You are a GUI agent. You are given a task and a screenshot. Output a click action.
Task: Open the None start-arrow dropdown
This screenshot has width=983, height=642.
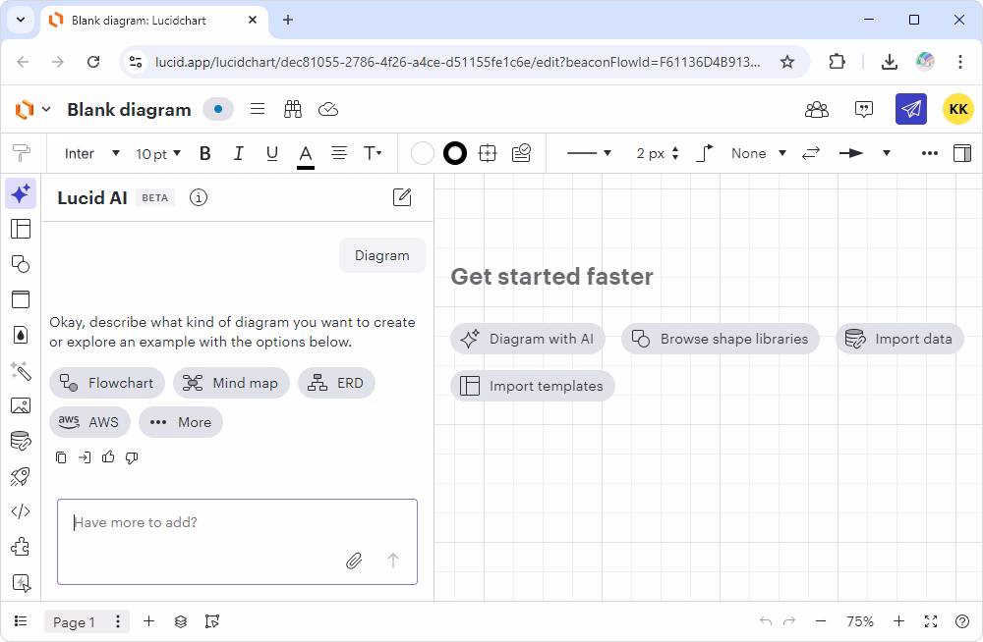tap(758, 153)
